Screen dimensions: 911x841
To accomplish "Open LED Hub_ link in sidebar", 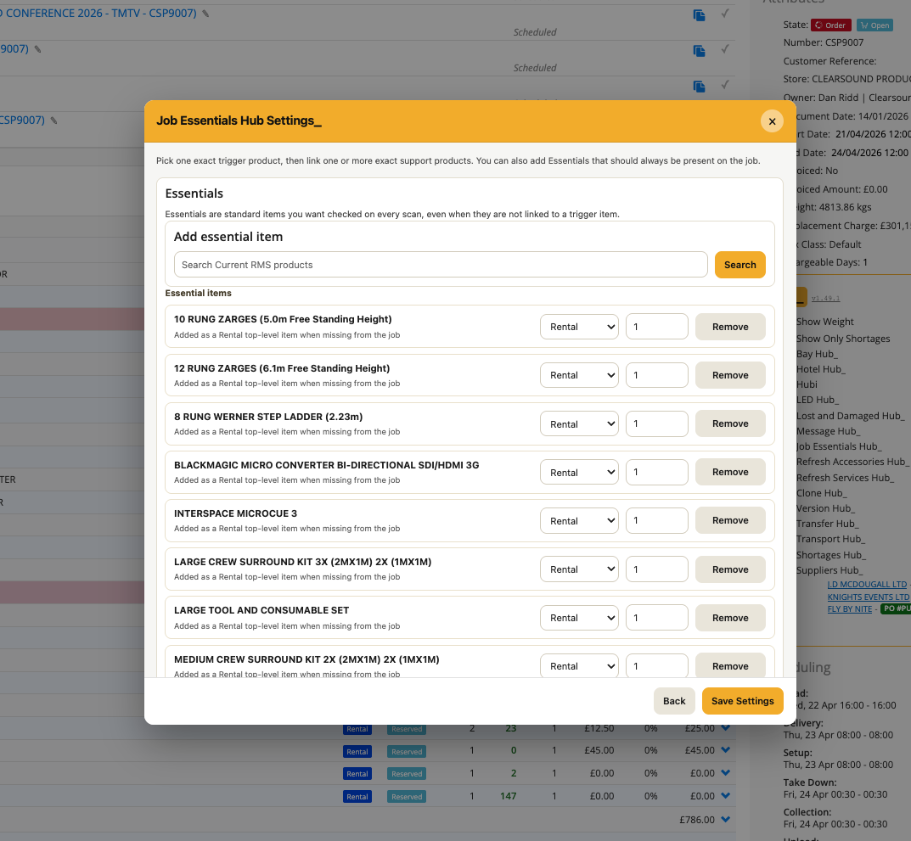I will coord(818,400).
